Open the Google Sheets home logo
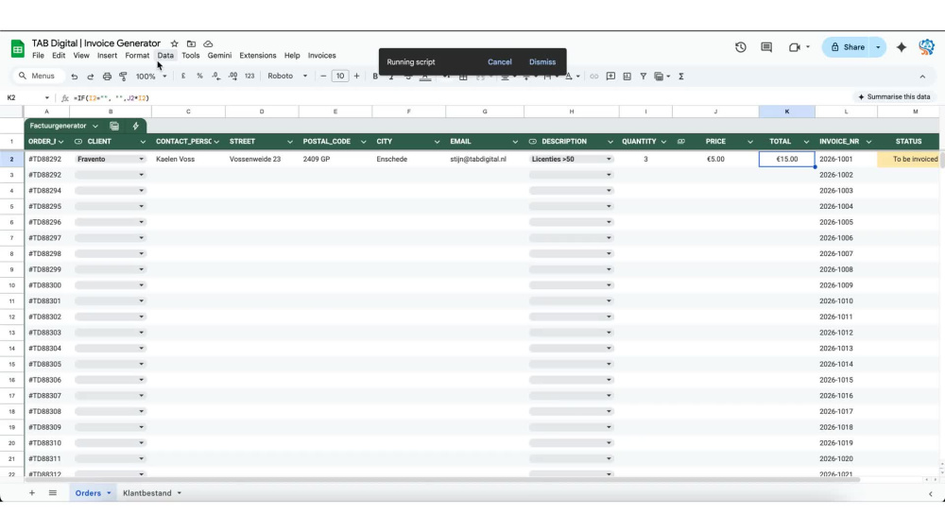Image resolution: width=945 pixels, height=532 pixels. tap(17, 49)
